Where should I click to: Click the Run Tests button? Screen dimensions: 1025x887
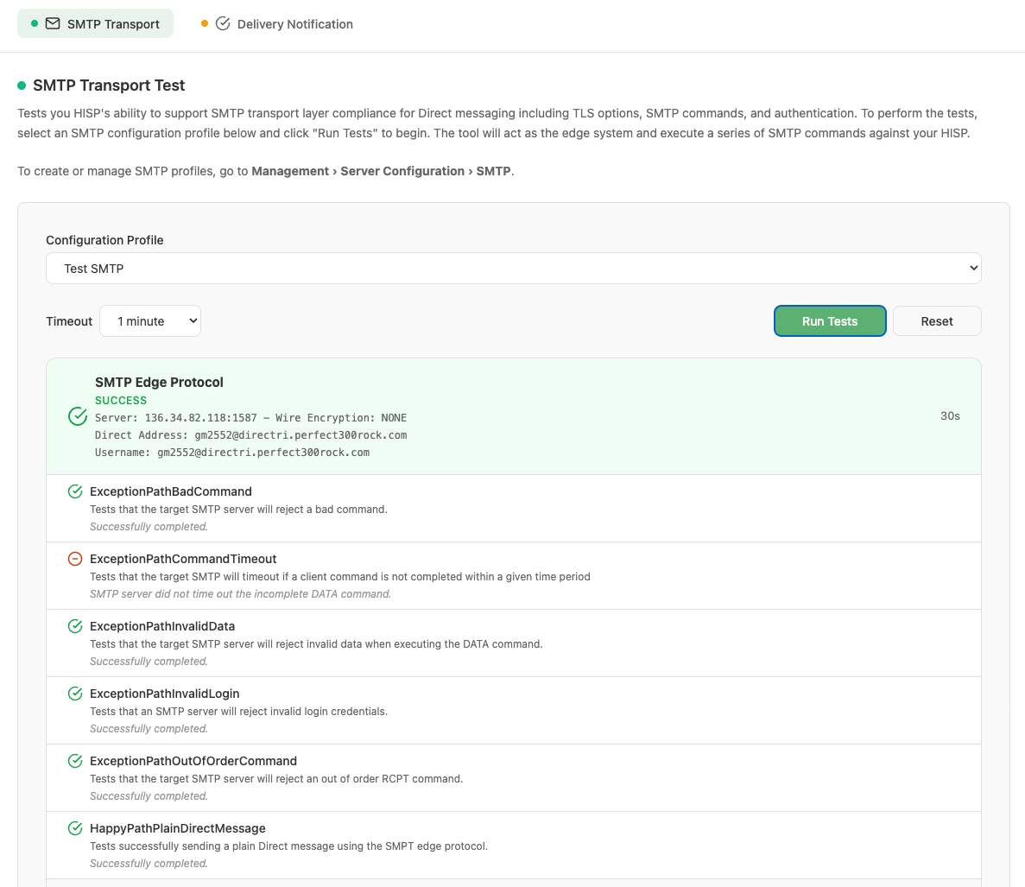tap(830, 321)
